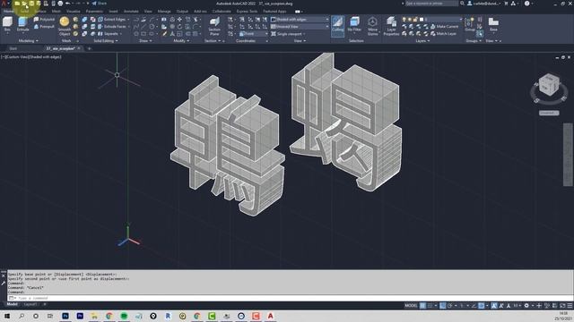Expand the Modify panel

(181, 41)
